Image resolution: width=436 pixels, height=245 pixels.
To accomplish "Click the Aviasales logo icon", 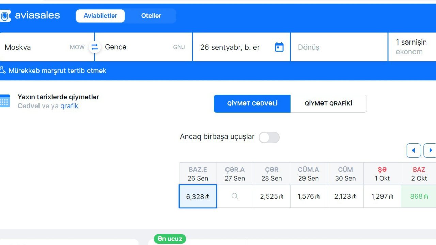I will [5, 16].
